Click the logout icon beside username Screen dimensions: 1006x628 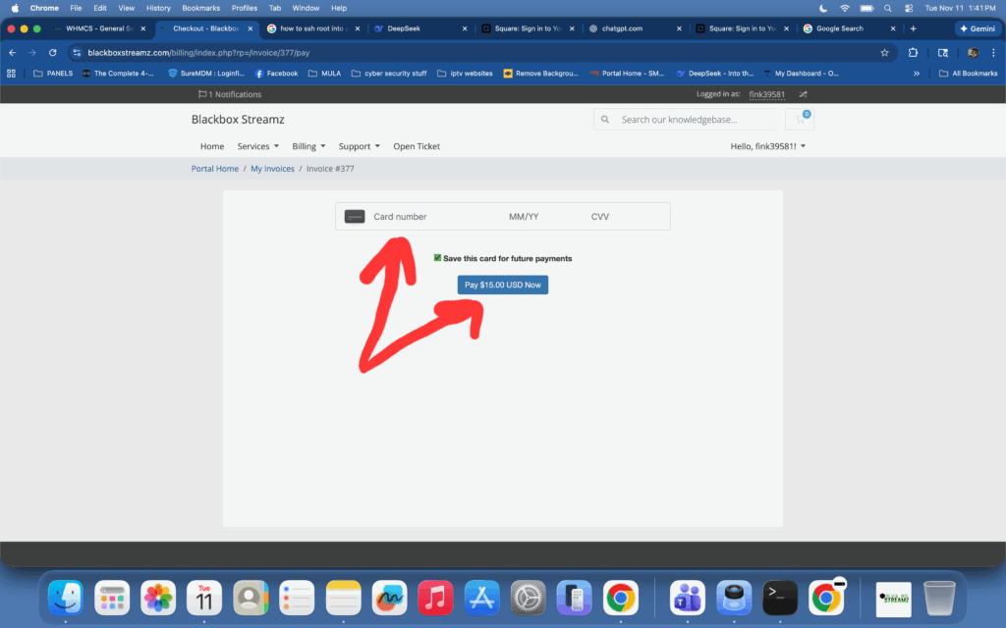(x=803, y=94)
